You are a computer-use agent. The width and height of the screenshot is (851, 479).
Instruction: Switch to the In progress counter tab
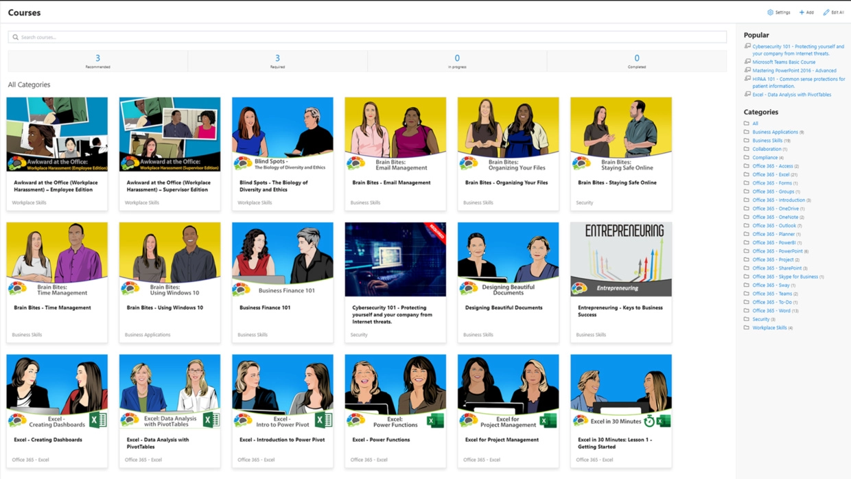457,61
